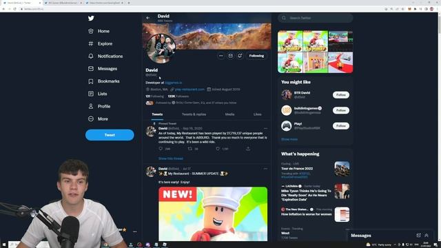
Task: Click the Windows Start button
Action: click(4, 245)
